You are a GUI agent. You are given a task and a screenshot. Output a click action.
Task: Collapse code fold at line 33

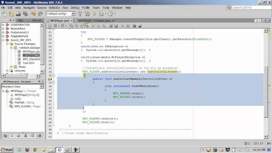(x=54, y=75)
